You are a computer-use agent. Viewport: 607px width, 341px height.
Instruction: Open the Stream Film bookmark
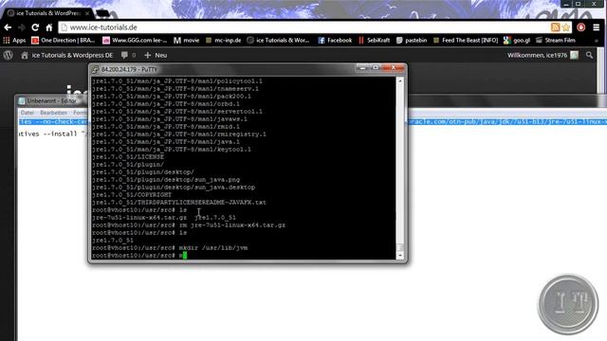pos(556,40)
